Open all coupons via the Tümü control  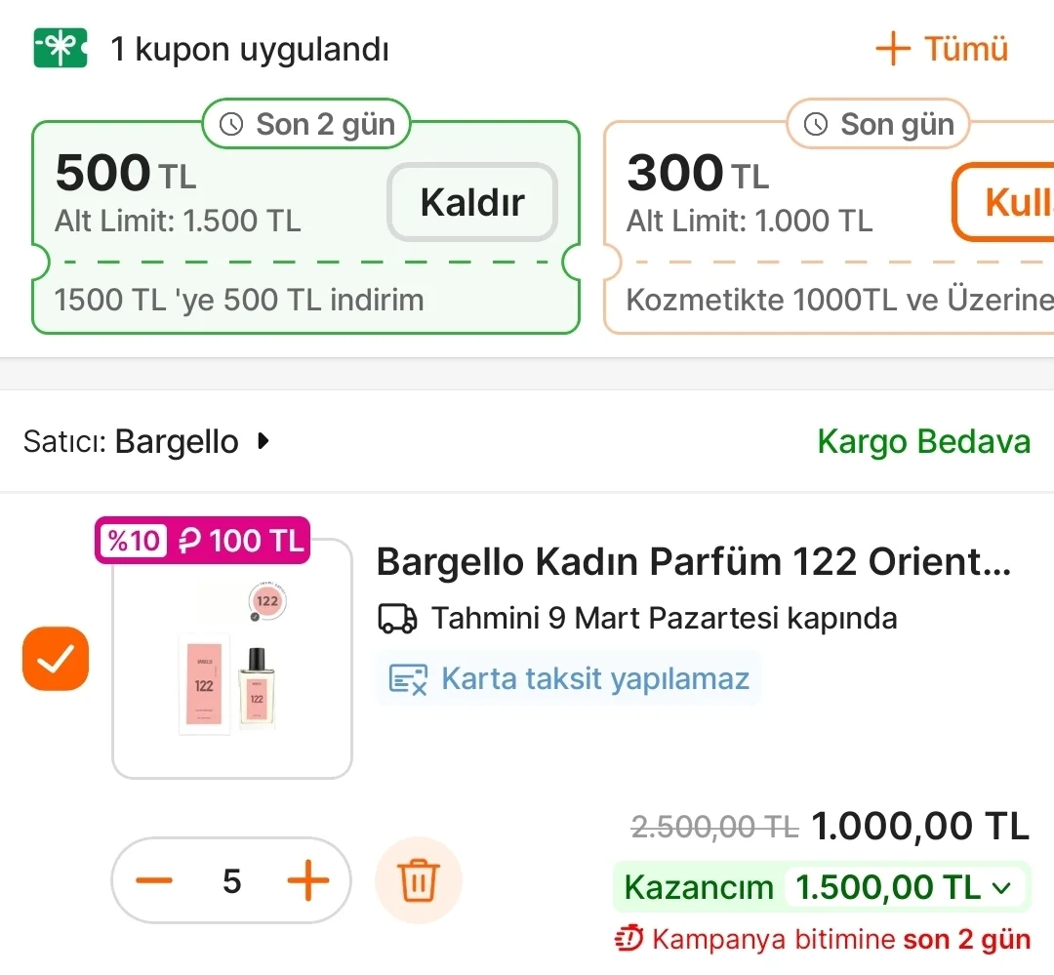coord(940,49)
